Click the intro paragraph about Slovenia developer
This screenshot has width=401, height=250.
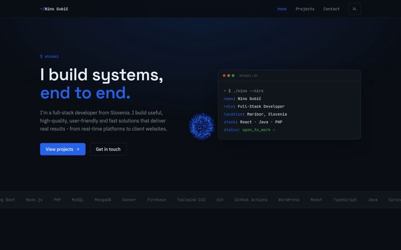pos(104,121)
